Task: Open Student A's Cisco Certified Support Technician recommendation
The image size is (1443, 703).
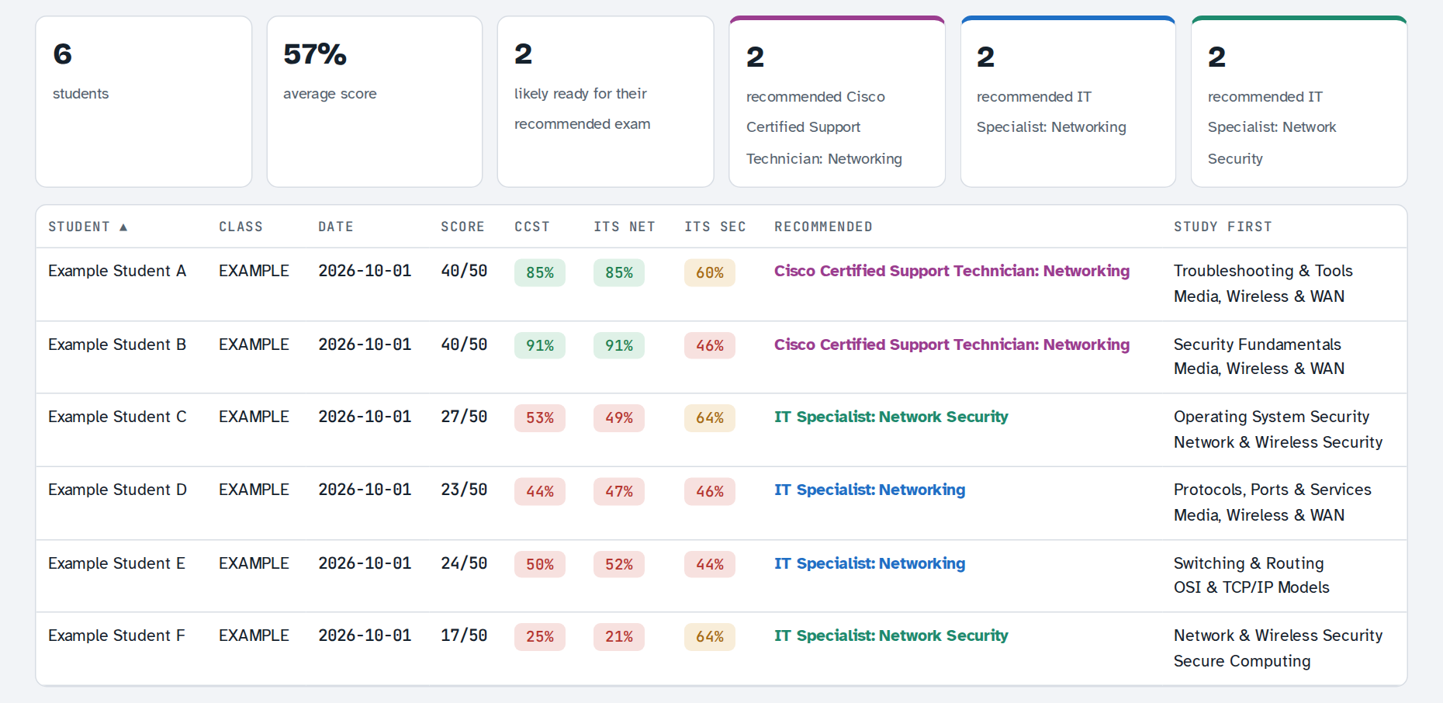Action: point(952,271)
